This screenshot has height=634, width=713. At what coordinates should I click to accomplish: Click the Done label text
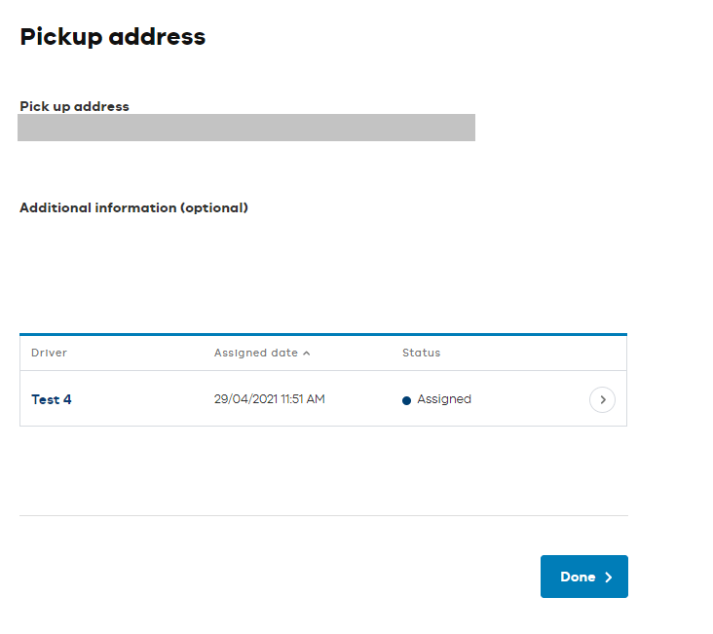(x=578, y=577)
